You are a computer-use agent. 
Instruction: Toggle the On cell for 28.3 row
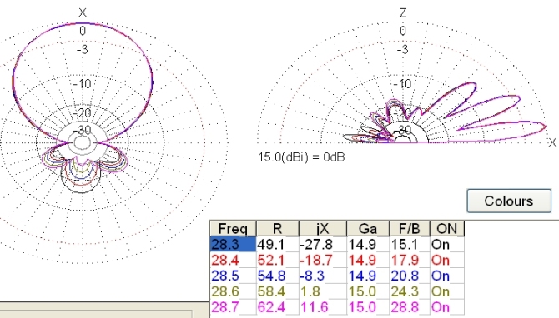(x=447, y=245)
